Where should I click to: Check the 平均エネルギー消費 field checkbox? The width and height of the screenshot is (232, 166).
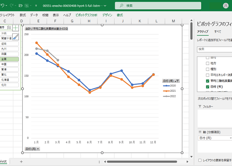(x=207, y=75)
